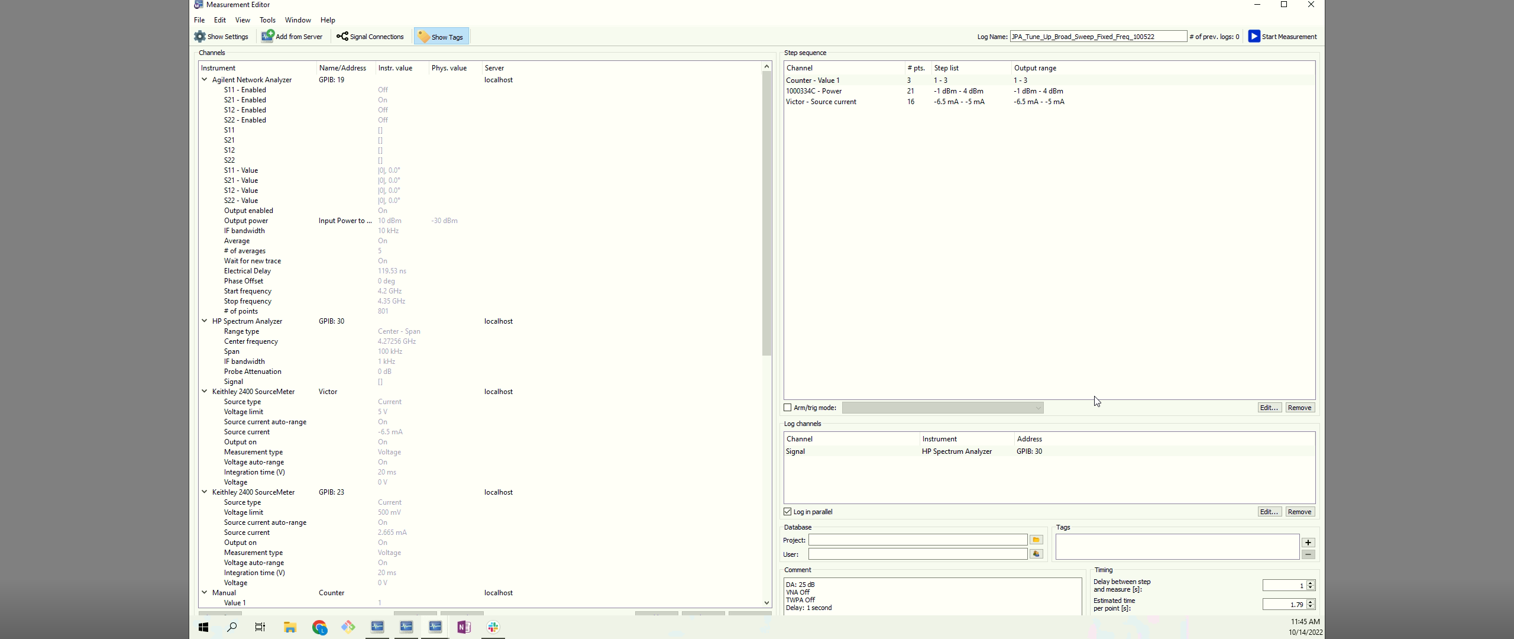Open File Explorer from taskbar

coord(290,627)
